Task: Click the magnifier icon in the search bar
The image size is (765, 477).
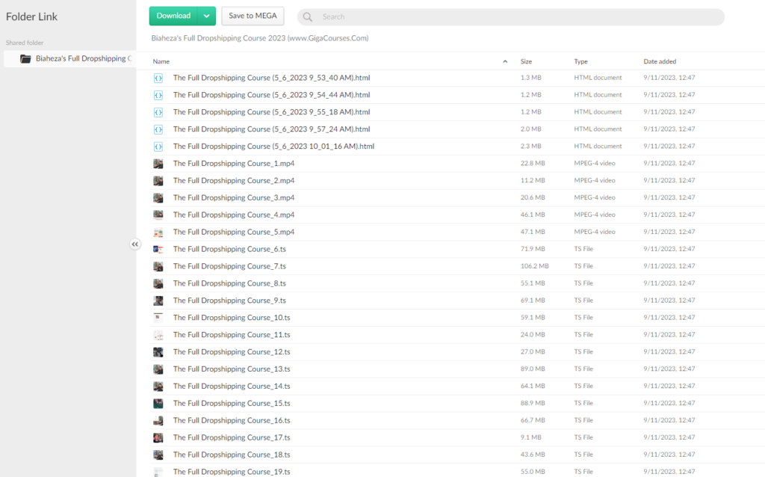Action: coord(307,16)
